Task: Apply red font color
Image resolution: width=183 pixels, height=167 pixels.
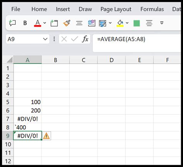Action: tap(37, 23)
